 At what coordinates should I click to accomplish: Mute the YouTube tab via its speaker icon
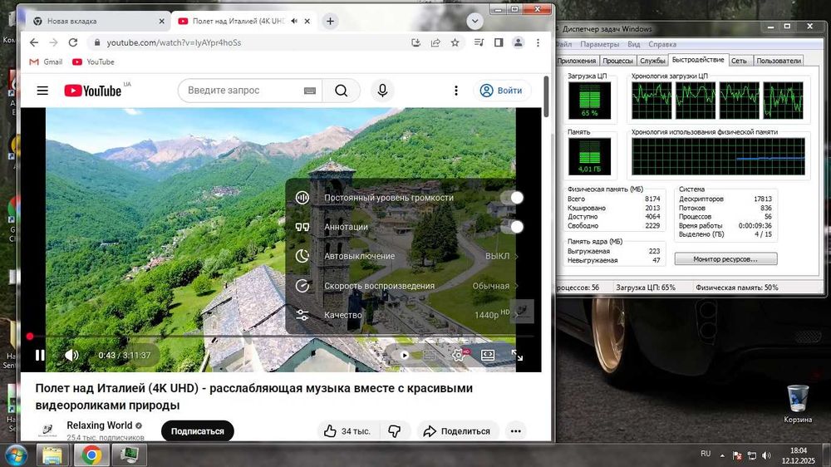pyautogui.click(x=294, y=22)
